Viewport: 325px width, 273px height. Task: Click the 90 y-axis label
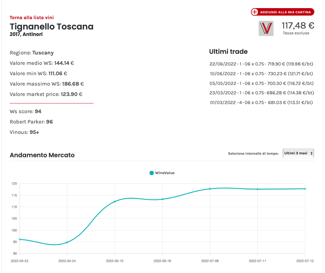click(15, 254)
